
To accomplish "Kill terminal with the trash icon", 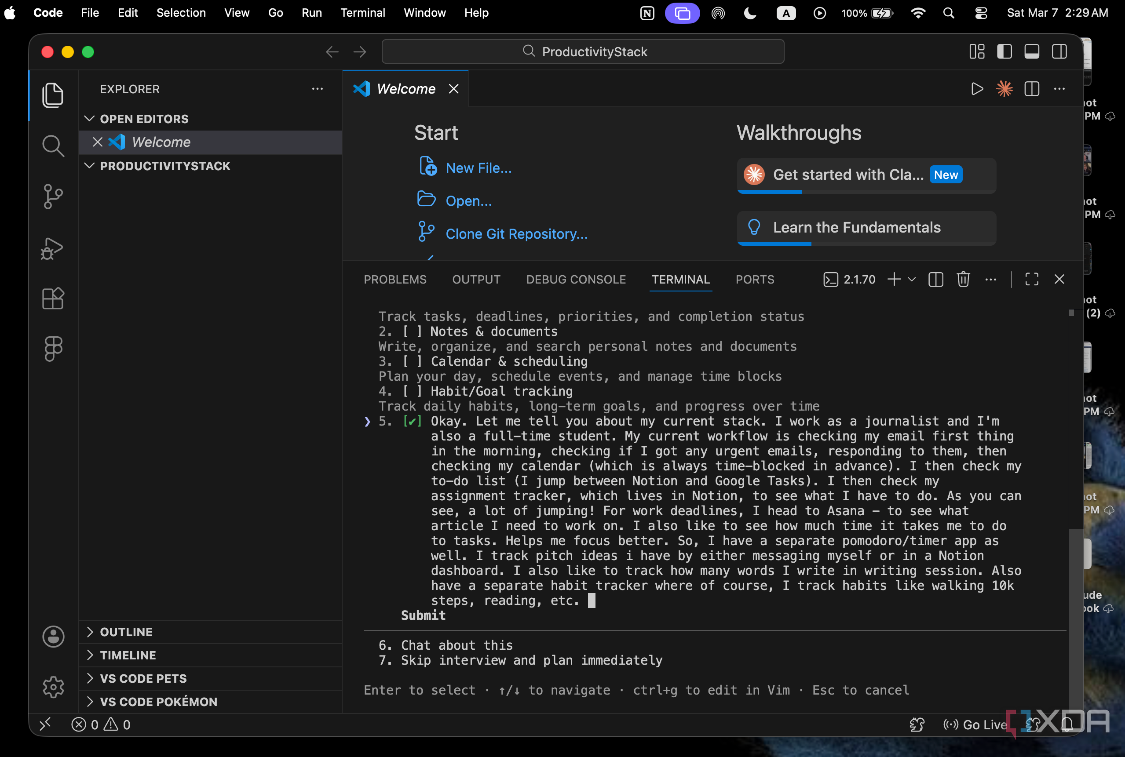I will coord(963,279).
